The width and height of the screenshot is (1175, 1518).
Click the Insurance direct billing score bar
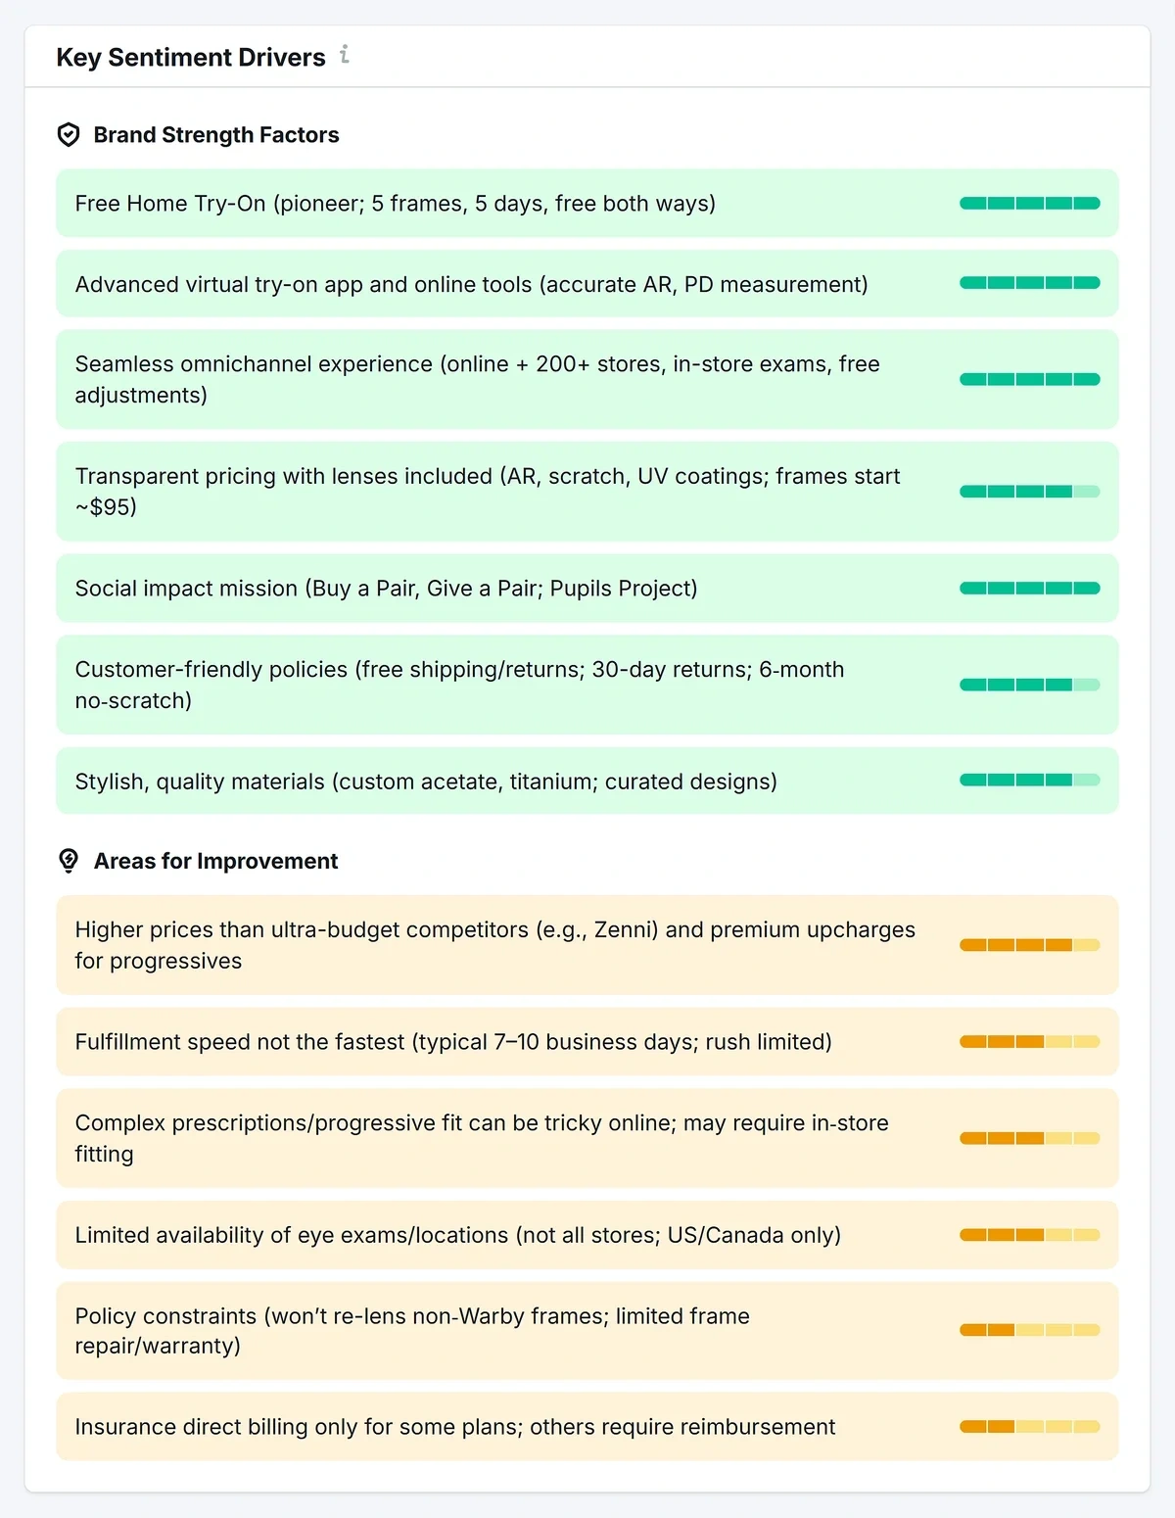click(1029, 1427)
